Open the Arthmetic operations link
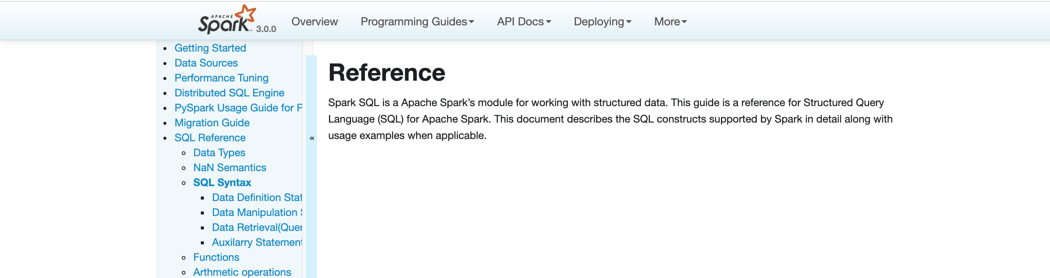The height and width of the screenshot is (278, 1050). point(242,272)
